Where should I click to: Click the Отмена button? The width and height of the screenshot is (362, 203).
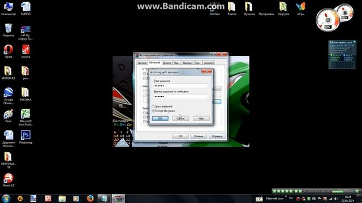tap(199, 136)
